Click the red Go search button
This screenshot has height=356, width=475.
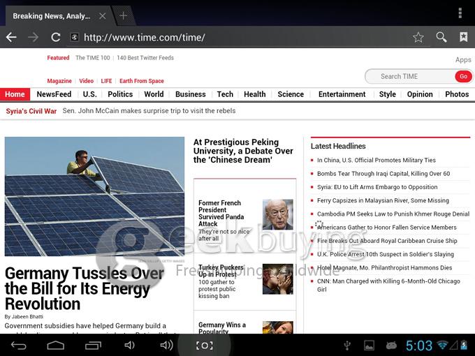coord(464,76)
